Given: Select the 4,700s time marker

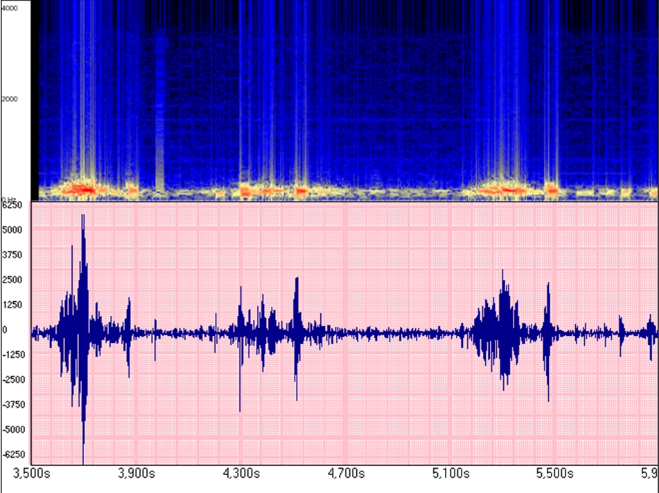Looking at the screenshot, I should (x=346, y=474).
